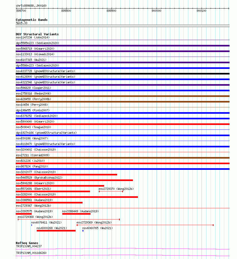This screenshot has width=237, height=259.
Task: Click the 900100 ruler coordinate
Action: tap(201, 11)
